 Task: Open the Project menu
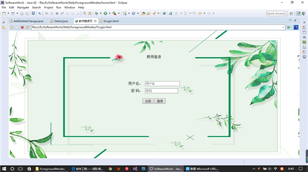pyautogui.click(x=48, y=7)
